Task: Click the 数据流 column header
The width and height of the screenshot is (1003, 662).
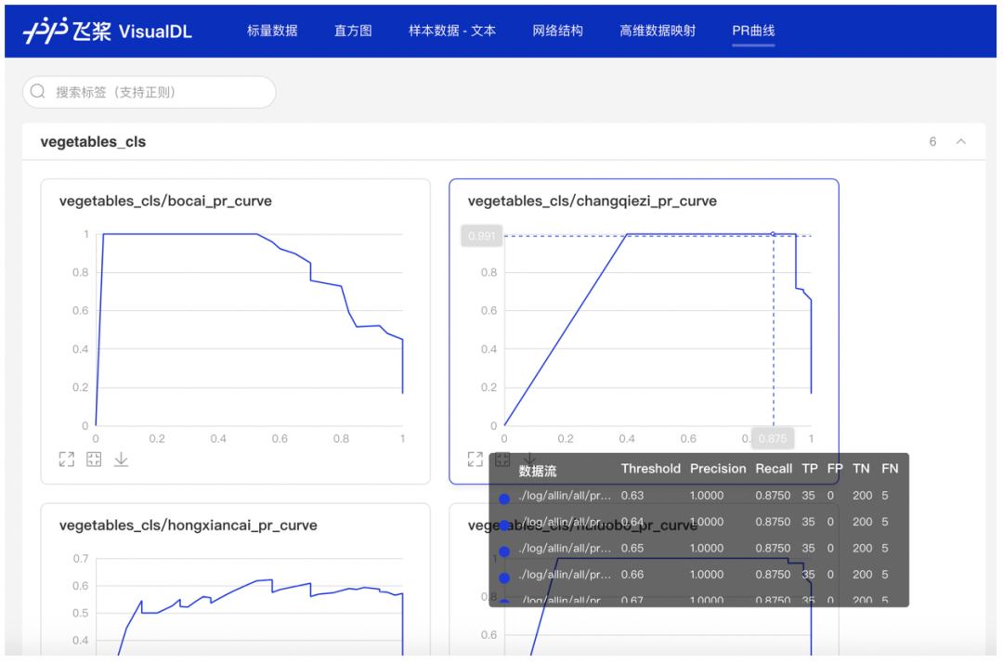Action: click(538, 472)
